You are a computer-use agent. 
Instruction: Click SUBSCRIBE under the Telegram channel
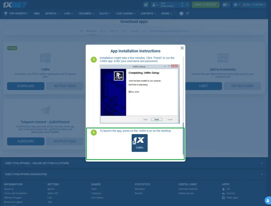coord(25,141)
